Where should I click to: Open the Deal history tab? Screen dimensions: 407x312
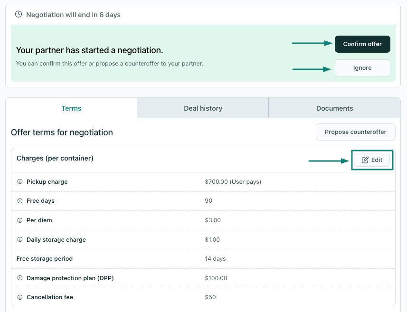203,108
